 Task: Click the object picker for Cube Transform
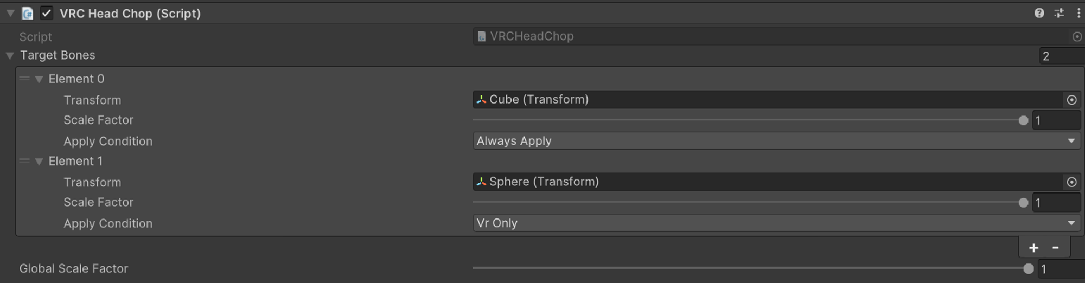1071,100
